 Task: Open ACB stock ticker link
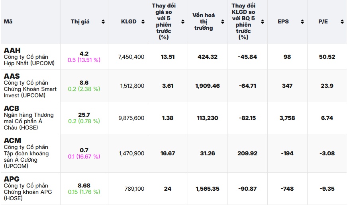tap(12, 108)
